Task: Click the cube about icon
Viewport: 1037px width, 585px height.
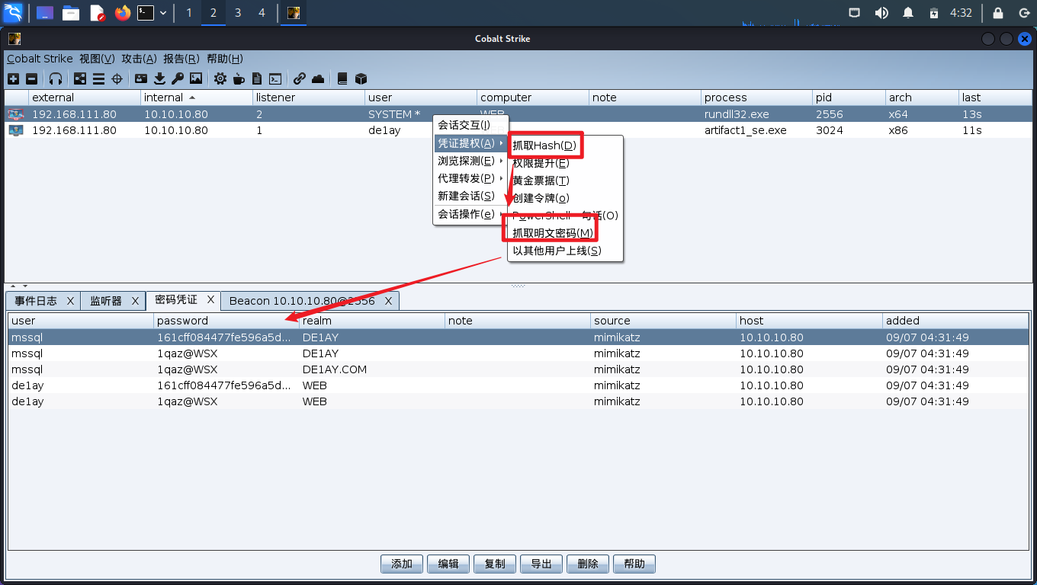Action: point(361,78)
